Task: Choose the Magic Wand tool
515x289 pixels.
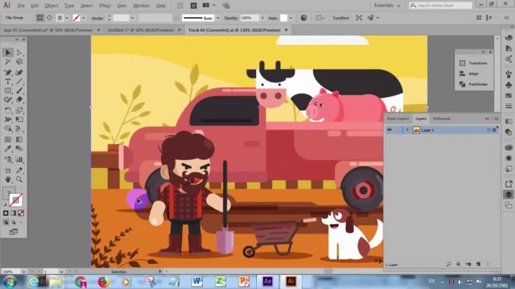Action: pyautogui.click(x=8, y=62)
